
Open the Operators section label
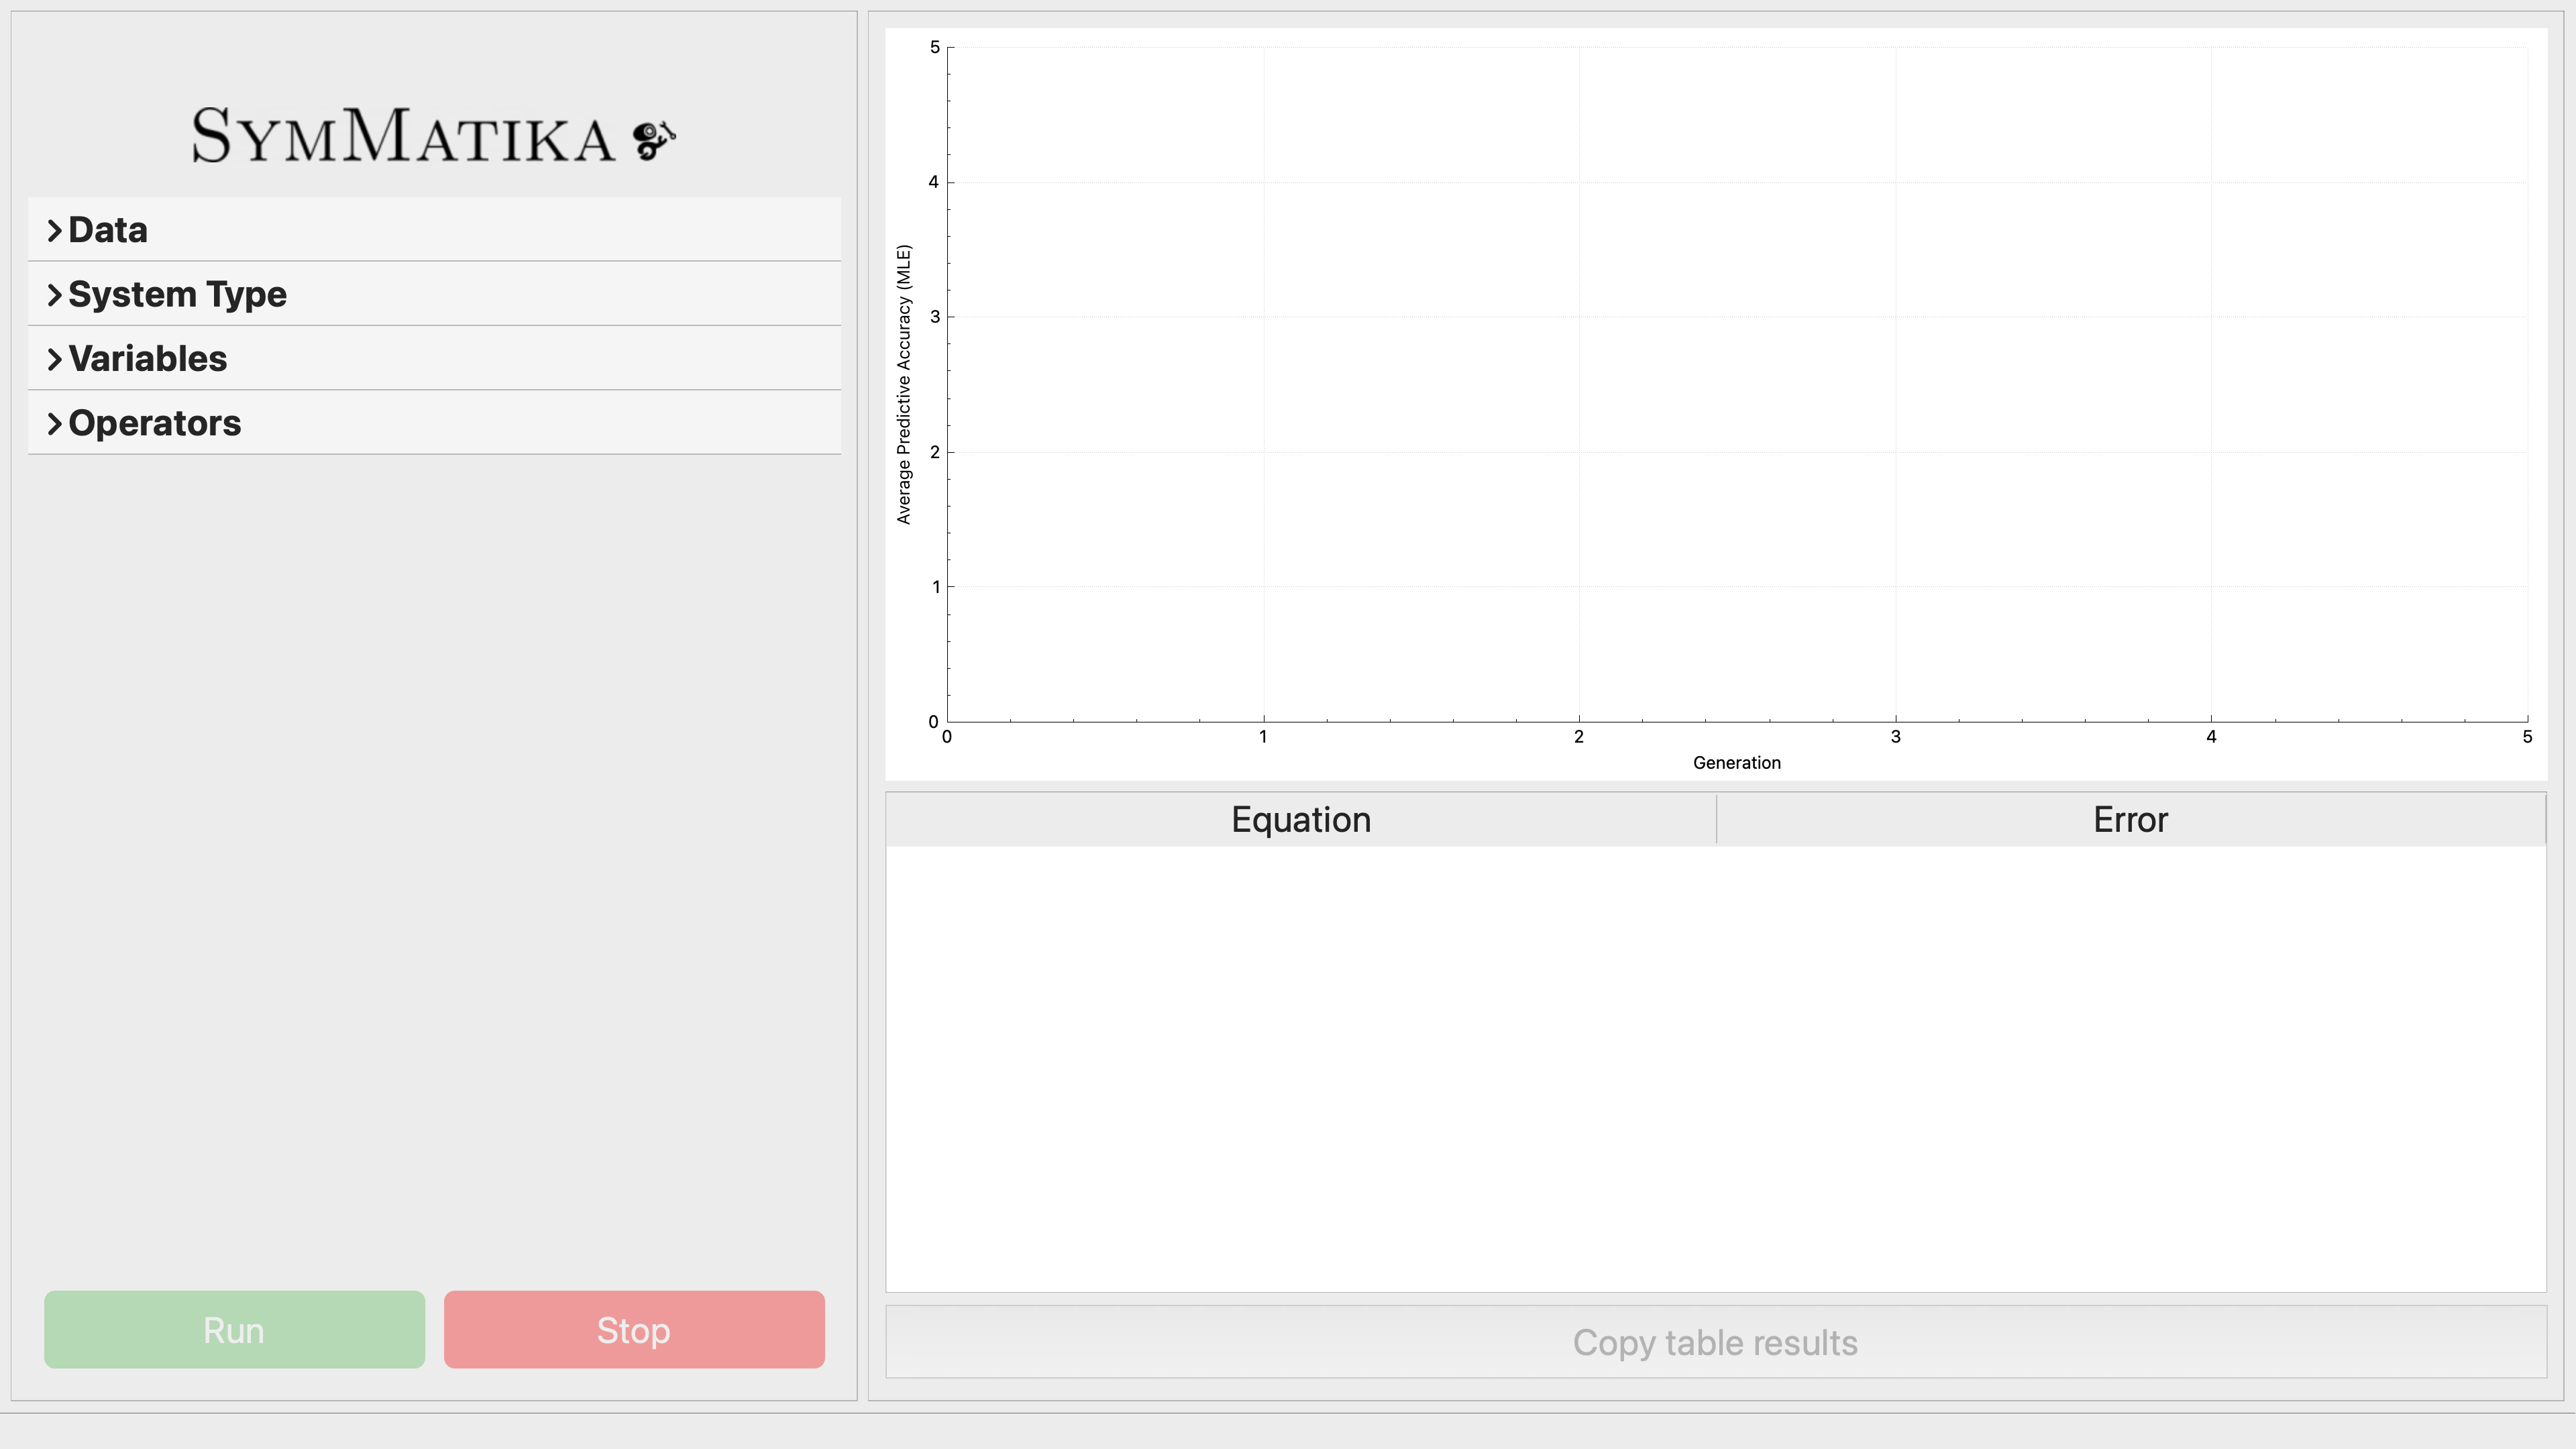(x=155, y=424)
